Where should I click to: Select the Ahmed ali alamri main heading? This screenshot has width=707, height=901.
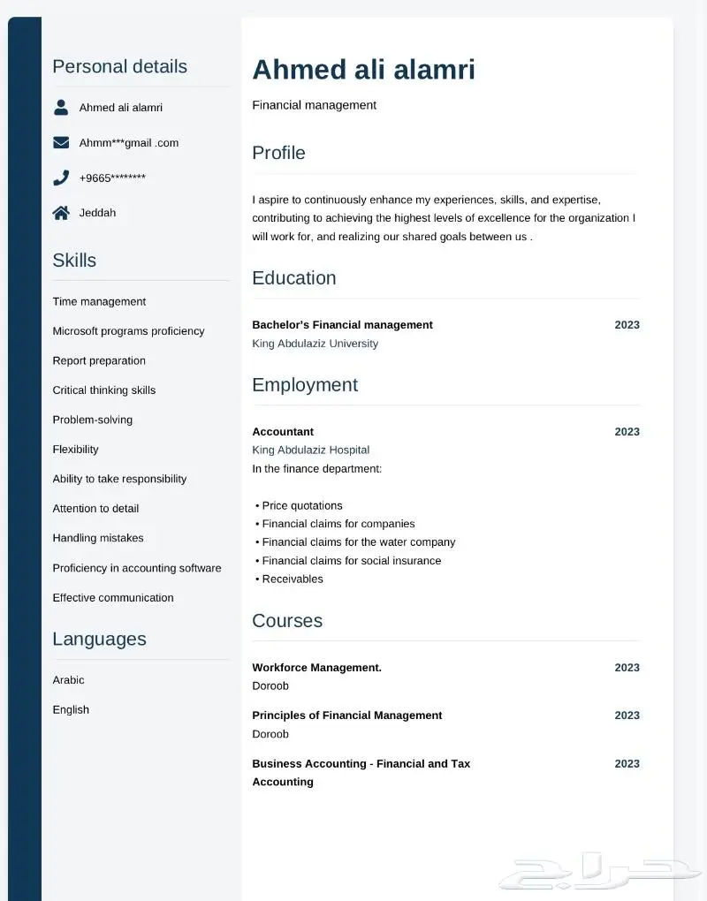(364, 70)
